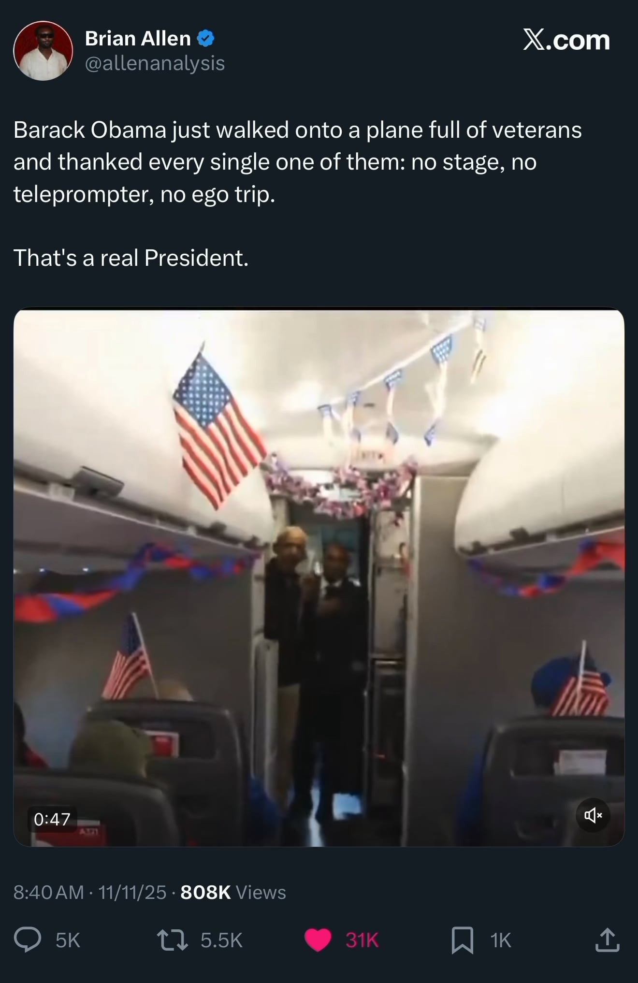Share the post via upload arrow icon
The image size is (638, 983).
click(x=607, y=940)
